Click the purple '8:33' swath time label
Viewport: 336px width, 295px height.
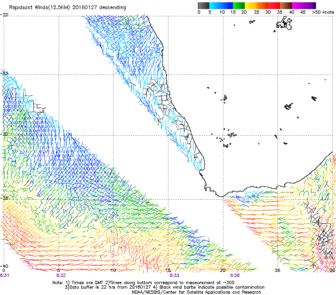(x=174, y=275)
